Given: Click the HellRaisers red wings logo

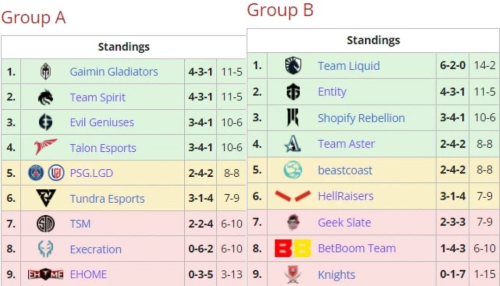Looking at the screenshot, I should point(293,196).
